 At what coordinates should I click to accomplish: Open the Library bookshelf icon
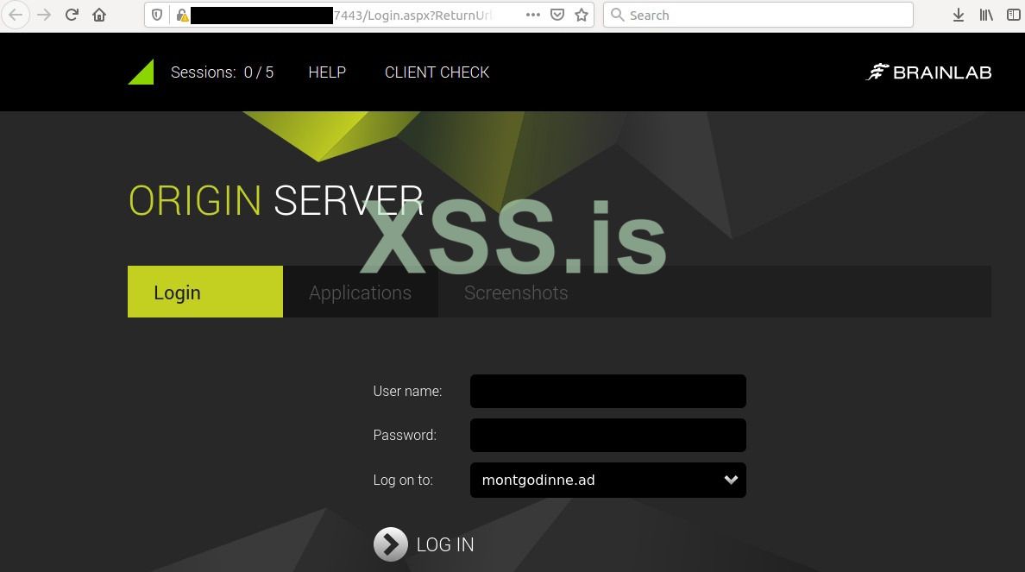986,15
